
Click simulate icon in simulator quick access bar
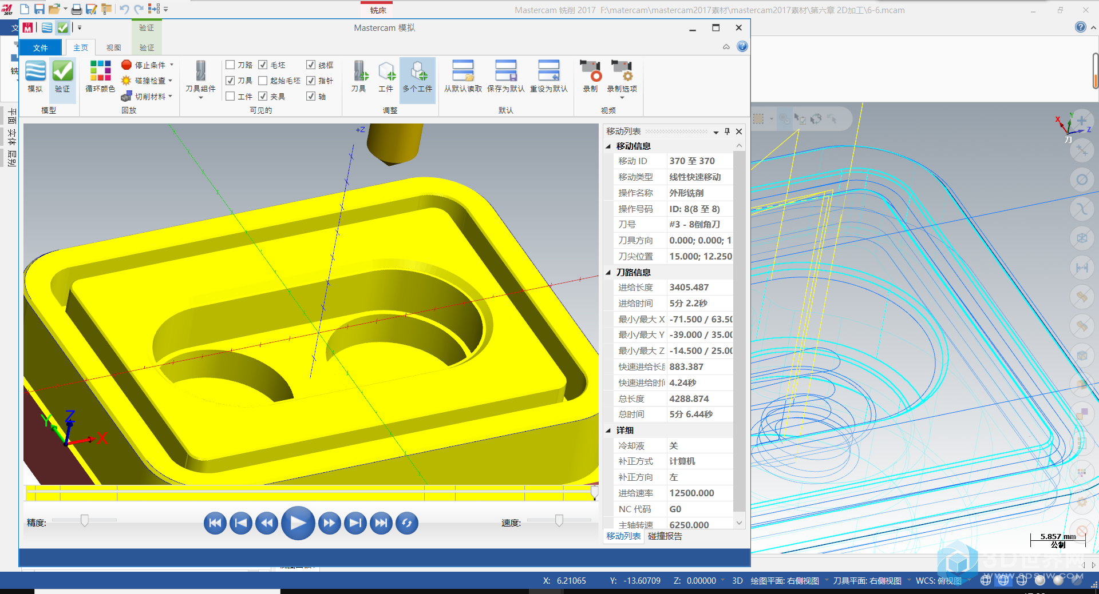tap(47, 27)
